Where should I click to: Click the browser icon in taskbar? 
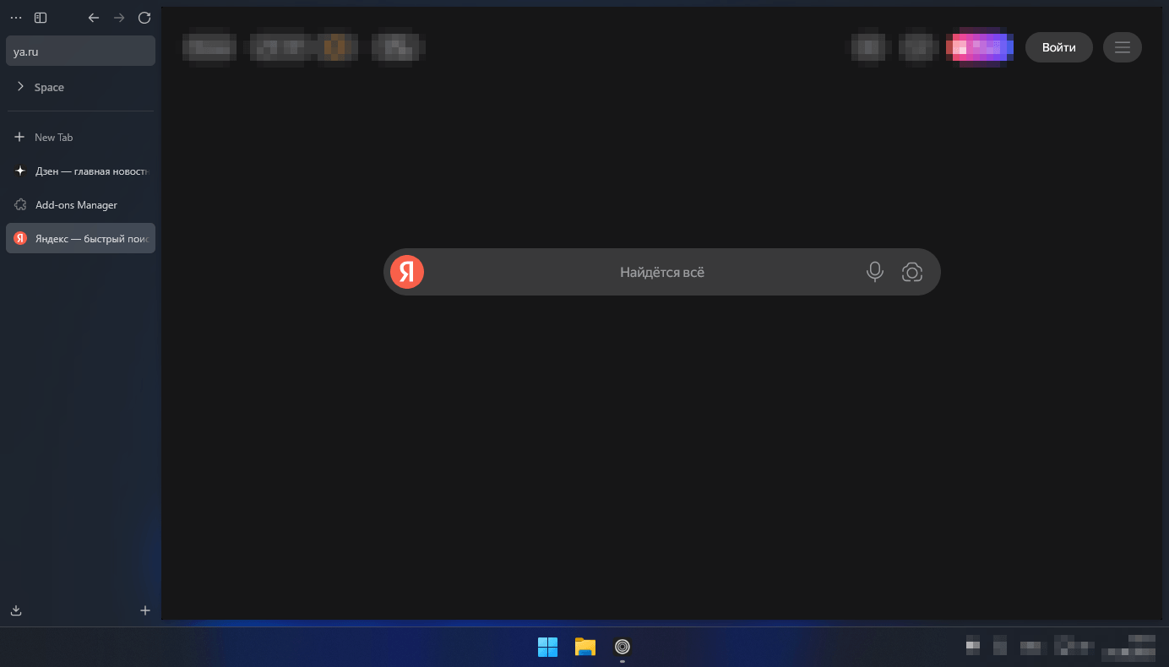coord(623,647)
